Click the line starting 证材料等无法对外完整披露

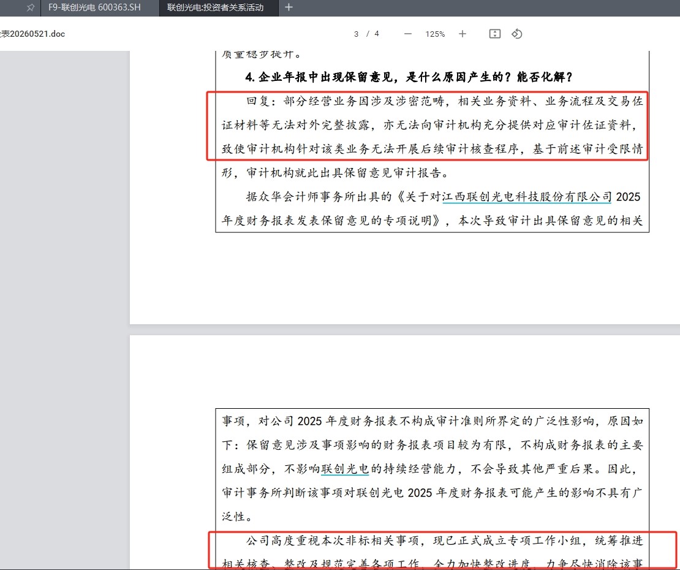(430, 126)
